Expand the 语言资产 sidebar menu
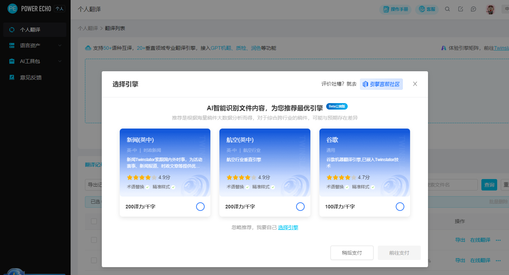This screenshot has height=275, width=509. (x=35, y=45)
